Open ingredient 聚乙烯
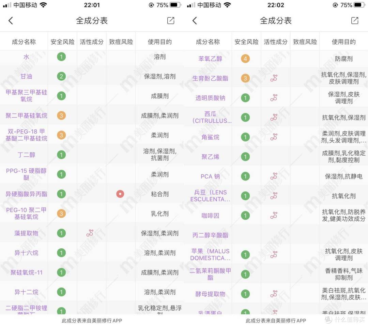This screenshot has width=368, height=327. (210, 157)
